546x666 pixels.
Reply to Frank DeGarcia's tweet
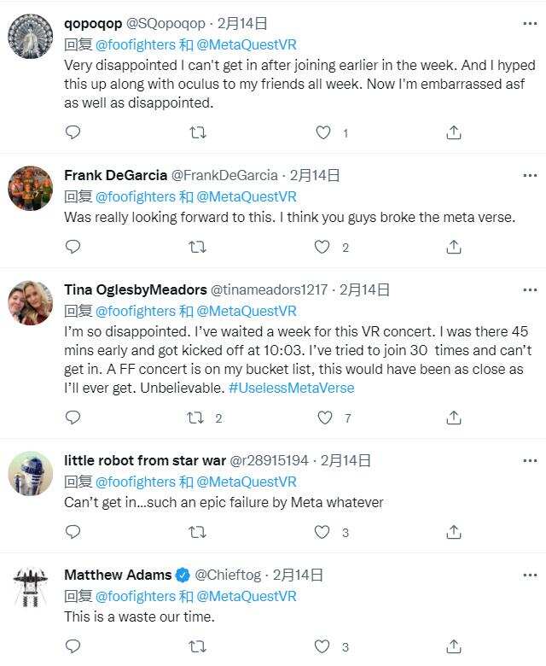[73, 247]
